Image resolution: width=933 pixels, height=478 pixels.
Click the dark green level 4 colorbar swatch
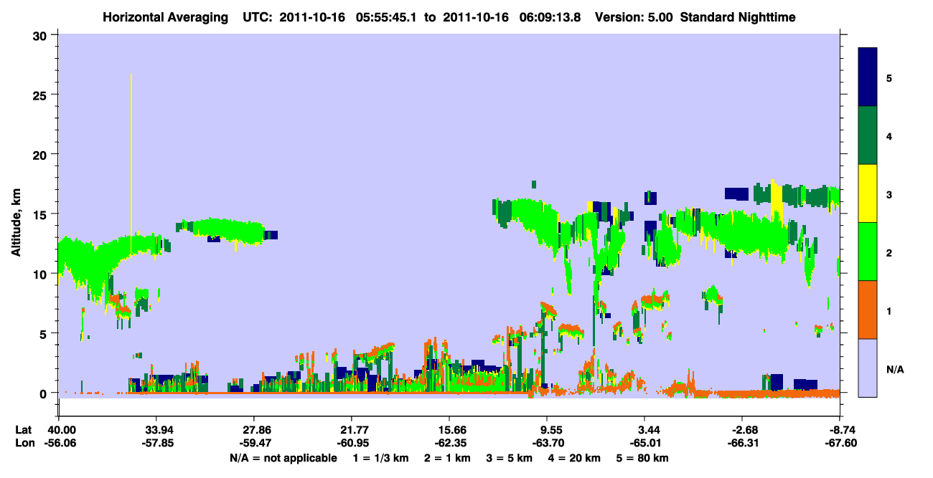point(868,135)
